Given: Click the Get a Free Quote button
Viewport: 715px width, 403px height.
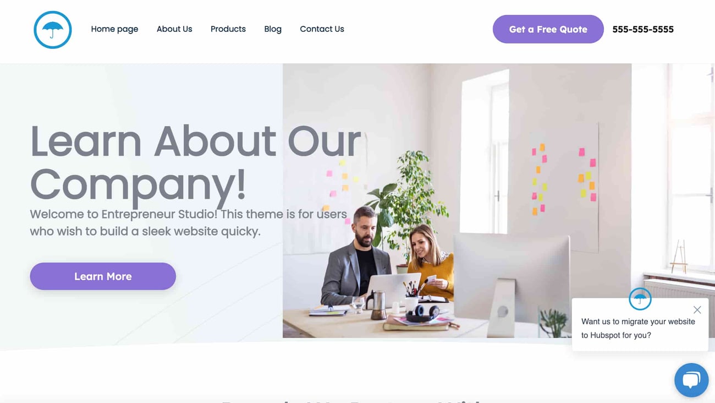Looking at the screenshot, I should [548, 29].
